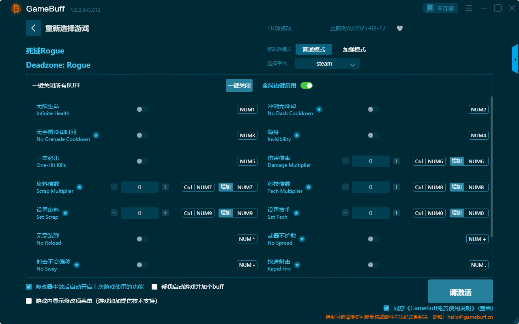Go back using the reselect game arrow
Screen dimensions: 519x324
pyautogui.click(x=33, y=28)
